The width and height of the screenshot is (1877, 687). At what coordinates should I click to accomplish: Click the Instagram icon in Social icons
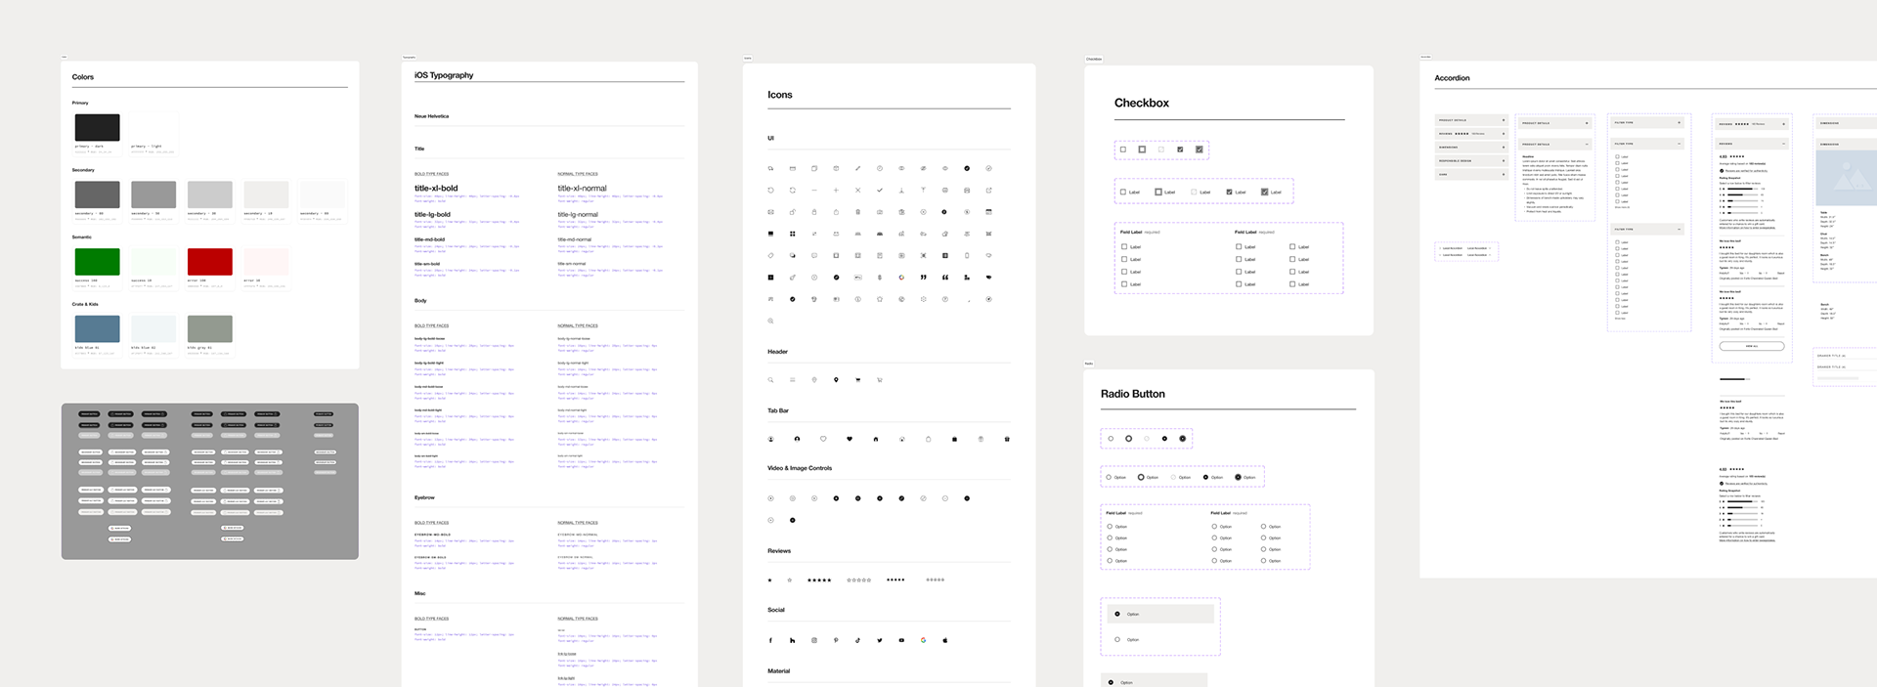coord(813,641)
